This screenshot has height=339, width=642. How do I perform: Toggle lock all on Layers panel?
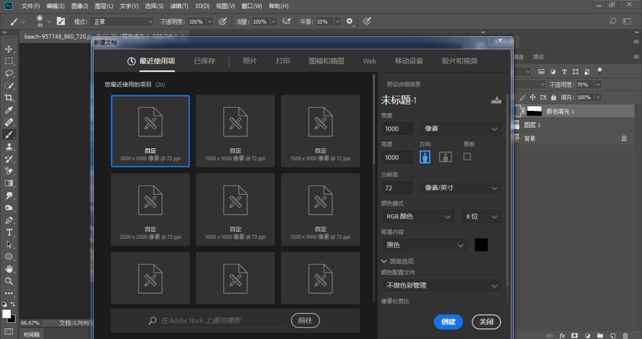tap(554, 97)
